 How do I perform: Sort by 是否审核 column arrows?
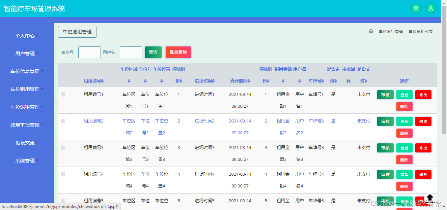(x=336, y=81)
